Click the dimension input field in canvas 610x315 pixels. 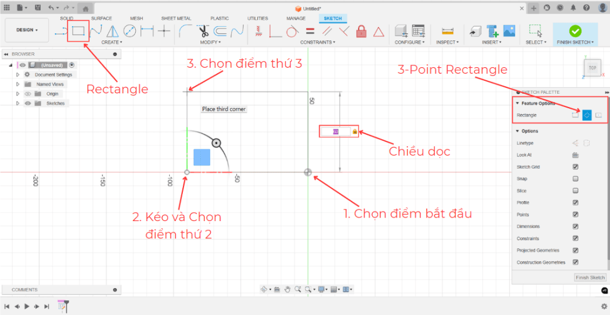click(335, 131)
